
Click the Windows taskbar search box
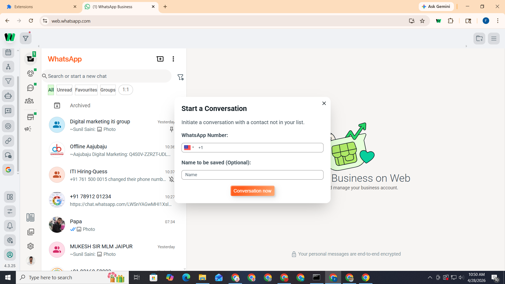[72, 277]
